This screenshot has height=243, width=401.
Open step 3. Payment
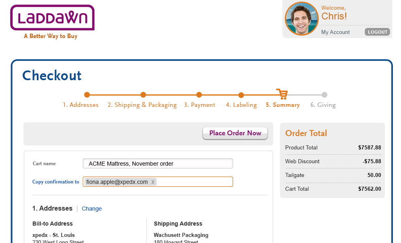(199, 105)
